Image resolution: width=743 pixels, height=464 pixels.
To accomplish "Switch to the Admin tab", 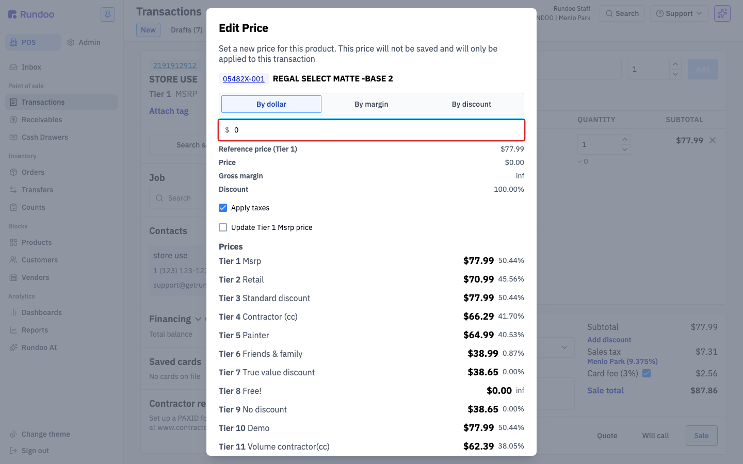I will click(84, 42).
